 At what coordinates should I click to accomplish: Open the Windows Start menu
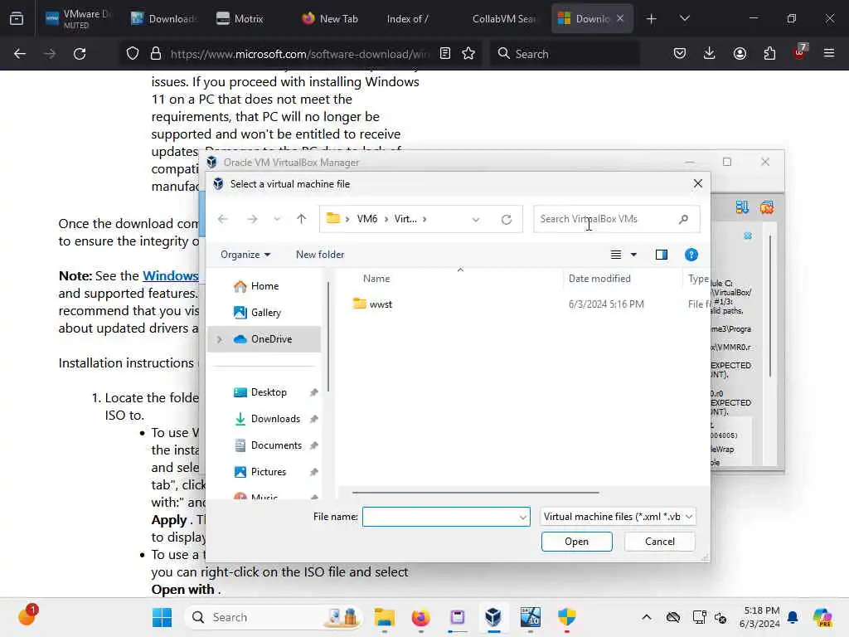162,617
